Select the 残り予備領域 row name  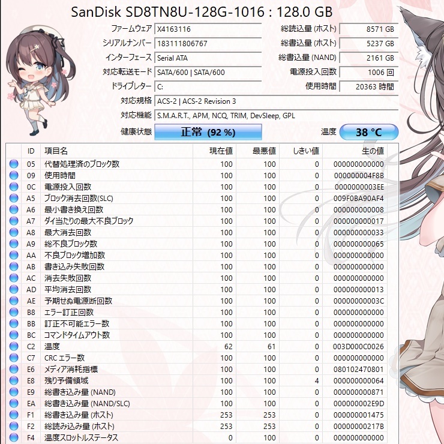(66, 380)
